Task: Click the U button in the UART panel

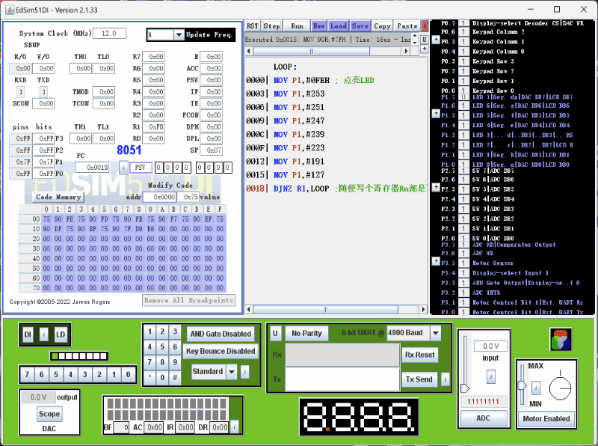Action: [x=275, y=333]
